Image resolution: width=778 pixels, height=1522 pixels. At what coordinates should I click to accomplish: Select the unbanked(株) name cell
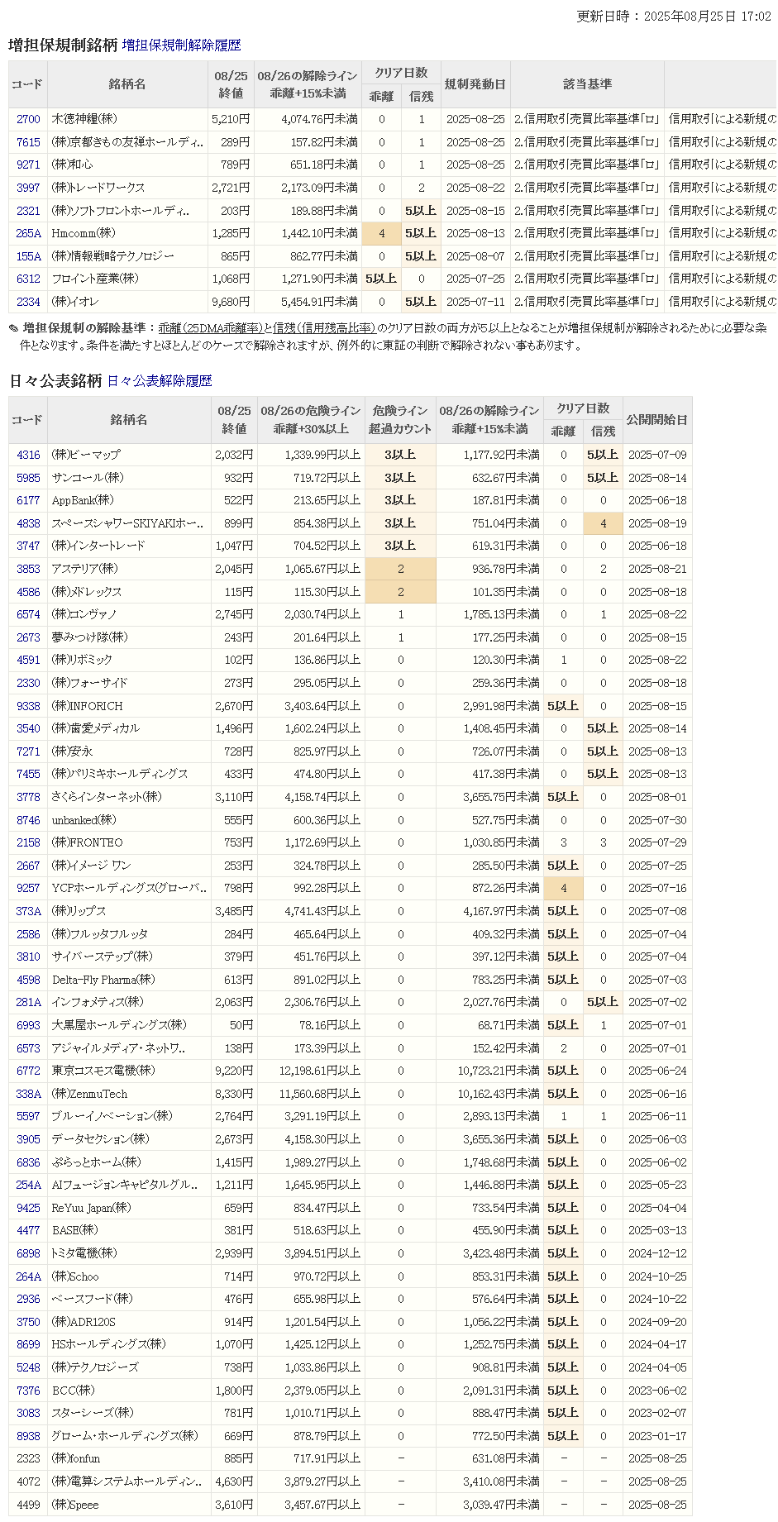point(129,820)
